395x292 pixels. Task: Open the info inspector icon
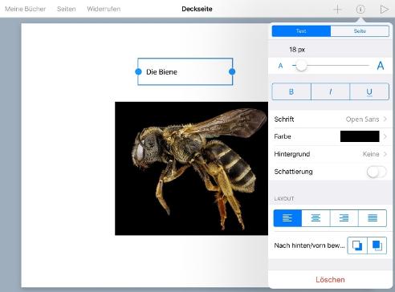[360, 10]
